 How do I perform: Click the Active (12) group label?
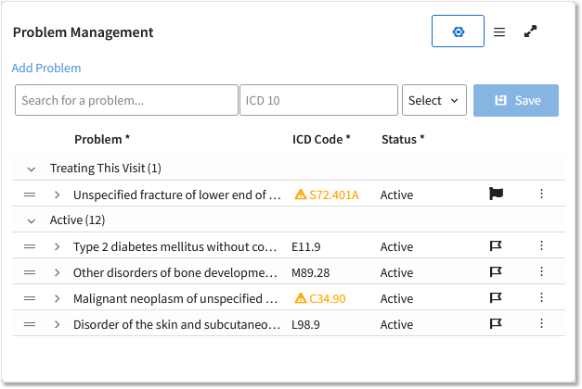pyautogui.click(x=77, y=220)
